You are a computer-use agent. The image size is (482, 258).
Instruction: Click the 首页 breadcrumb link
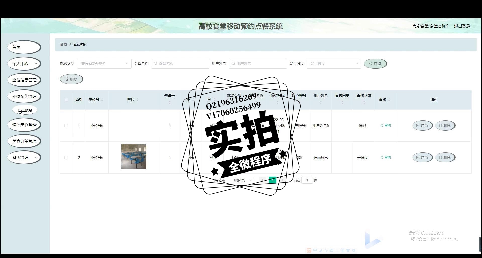point(63,45)
